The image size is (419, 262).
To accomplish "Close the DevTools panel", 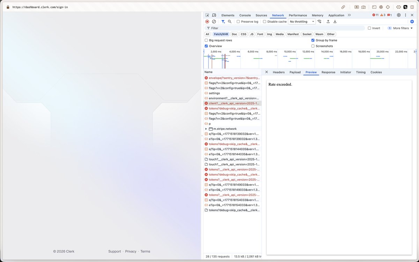I will [x=412, y=15].
